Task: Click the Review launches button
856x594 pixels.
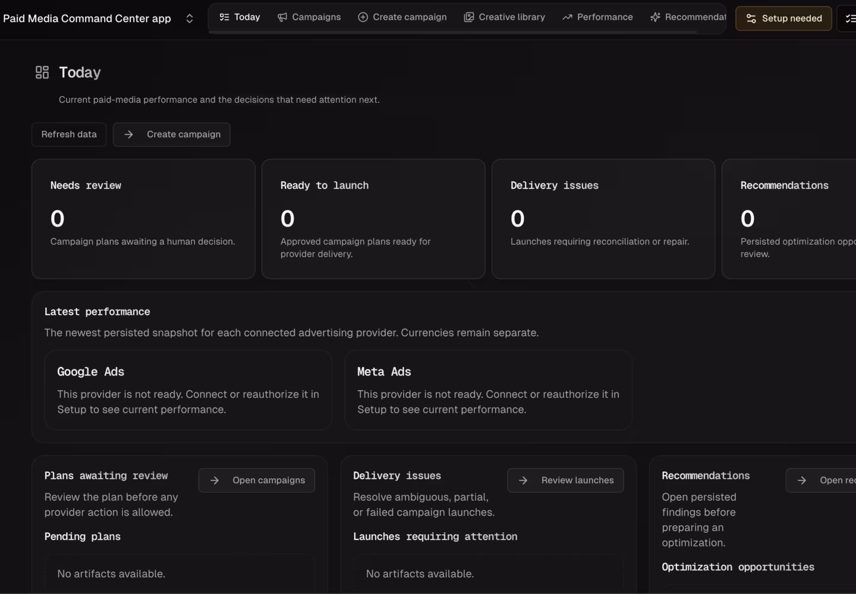Action: click(565, 480)
